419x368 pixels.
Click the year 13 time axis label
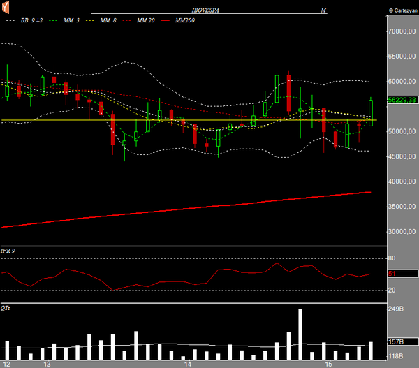[47, 364]
